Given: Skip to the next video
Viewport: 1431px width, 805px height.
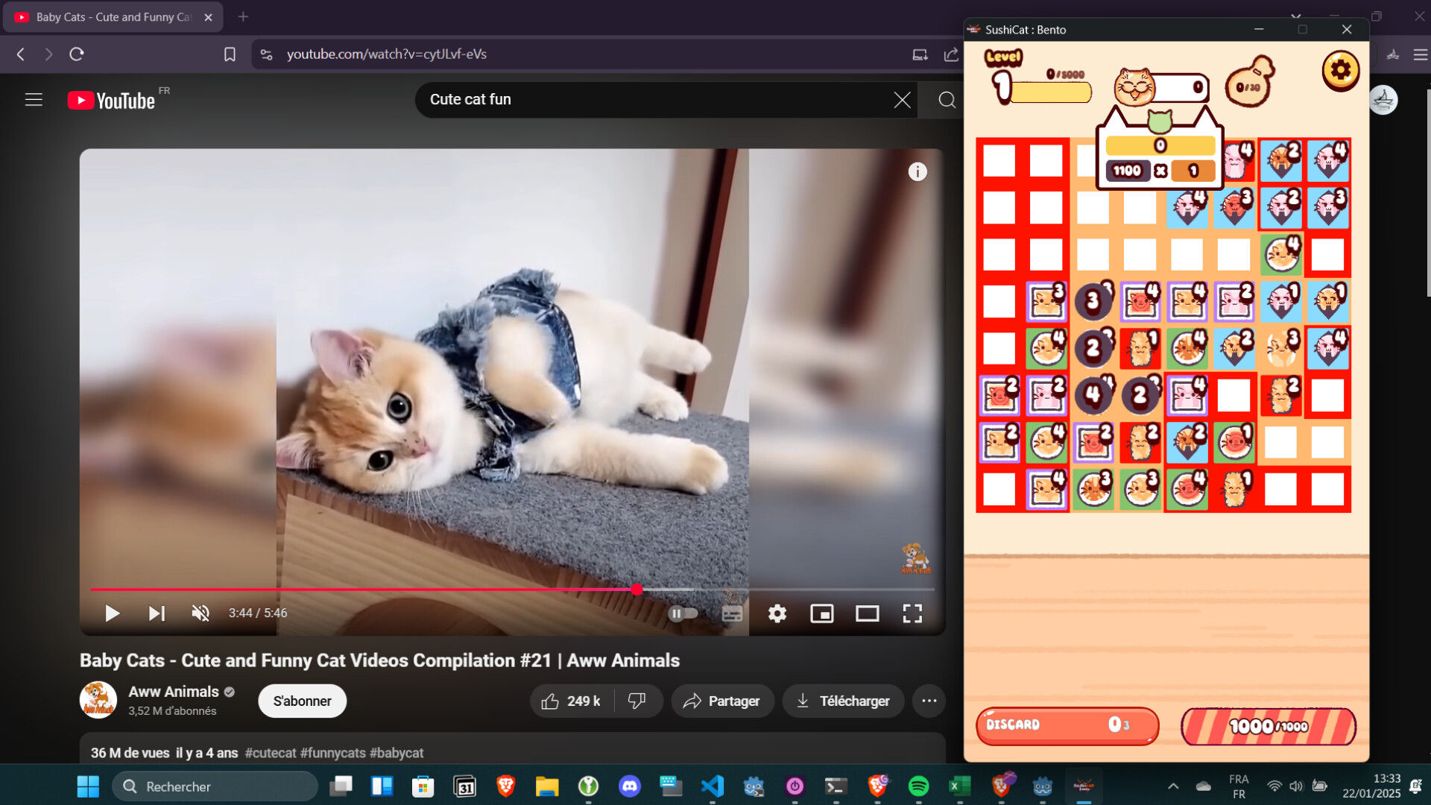Looking at the screenshot, I should (x=157, y=613).
